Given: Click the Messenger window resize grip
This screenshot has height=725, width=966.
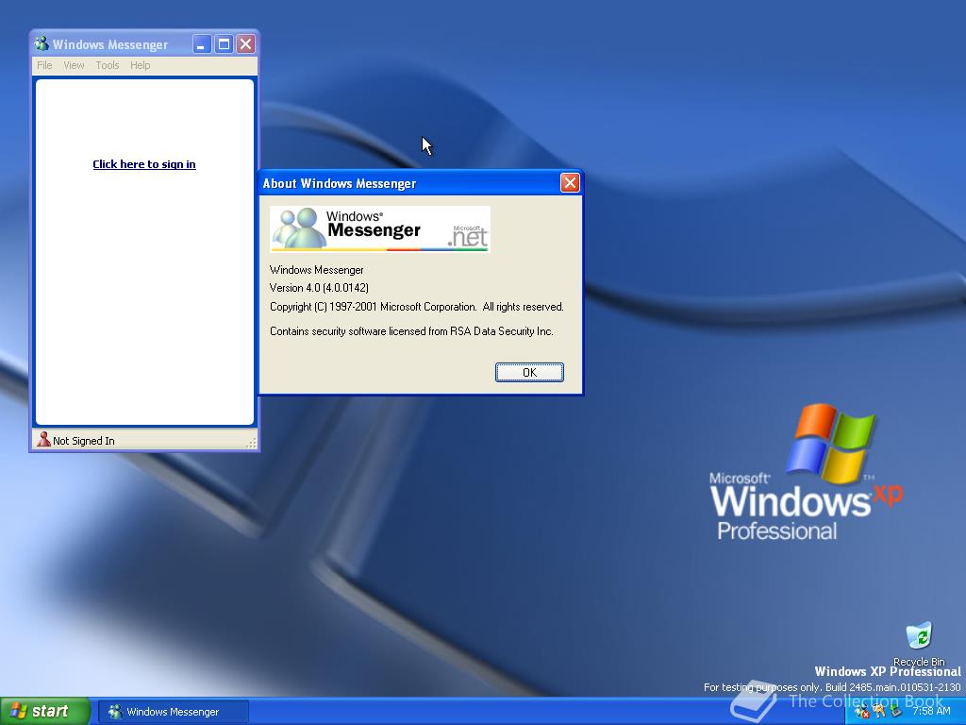Looking at the screenshot, I should click(x=251, y=442).
